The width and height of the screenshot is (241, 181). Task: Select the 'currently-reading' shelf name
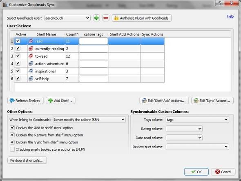tap(49, 49)
